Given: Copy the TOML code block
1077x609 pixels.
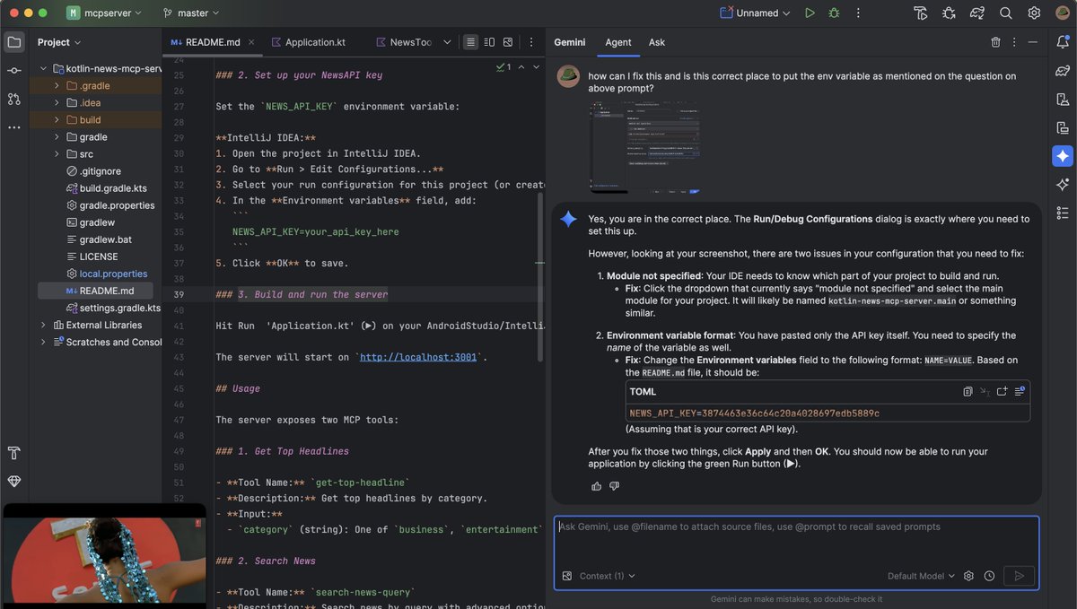Looking at the screenshot, I should pyautogui.click(x=968, y=392).
